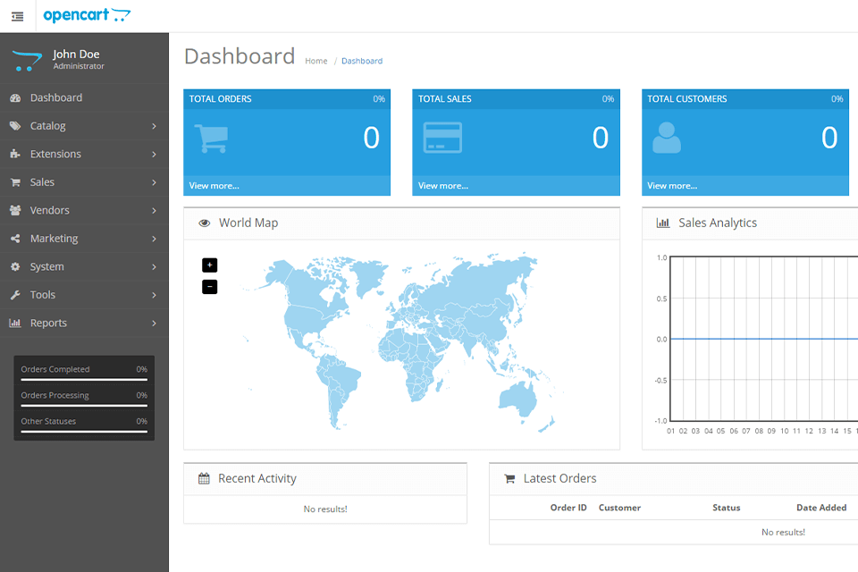Screen dimensions: 858x572
Task: Click the Orders Processing progress bar
Action: coord(84,406)
